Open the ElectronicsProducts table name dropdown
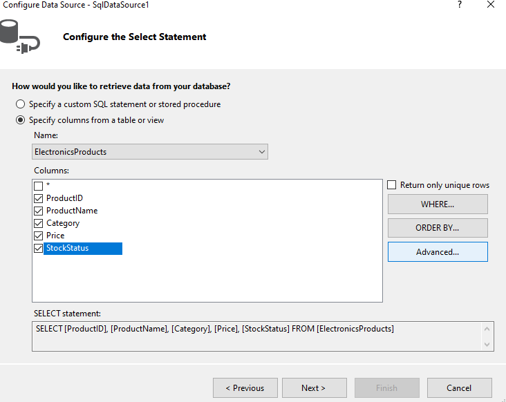The height and width of the screenshot is (402, 506). pyautogui.click(x=150, y=151)
